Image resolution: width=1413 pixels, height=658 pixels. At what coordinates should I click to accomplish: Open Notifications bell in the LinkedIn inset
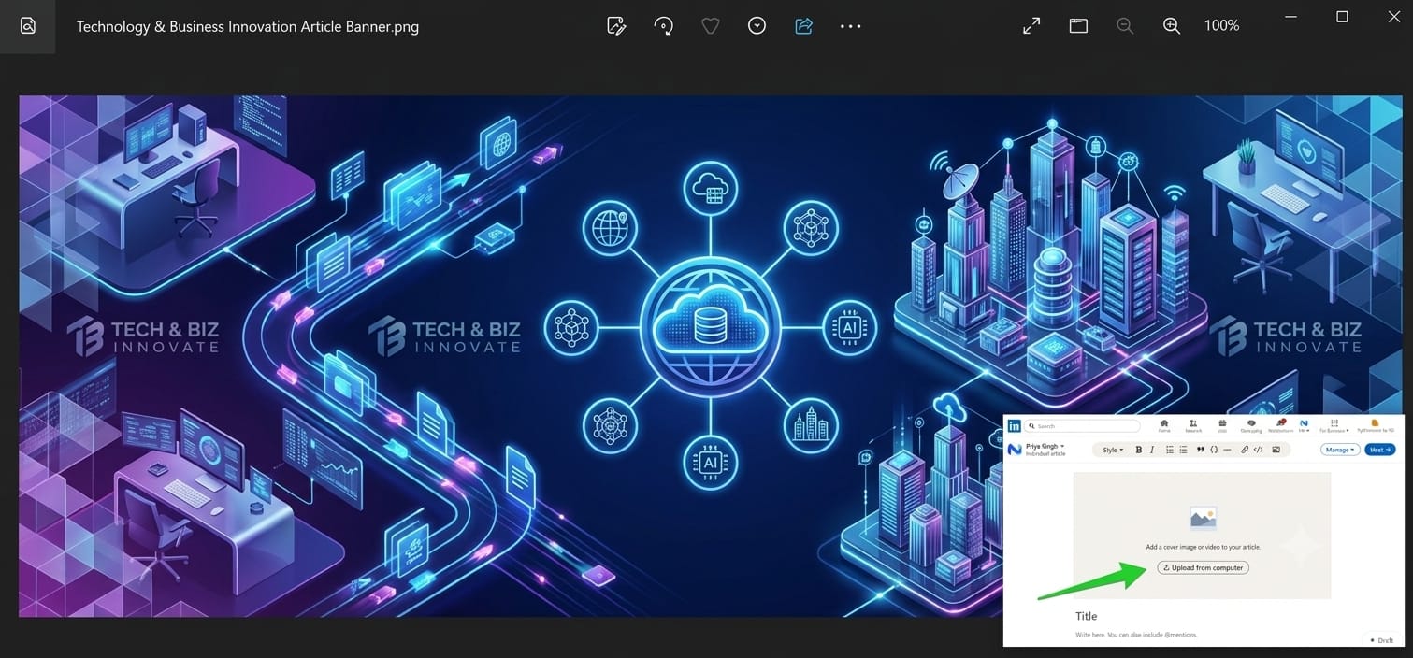click(x=1281, y=426)
